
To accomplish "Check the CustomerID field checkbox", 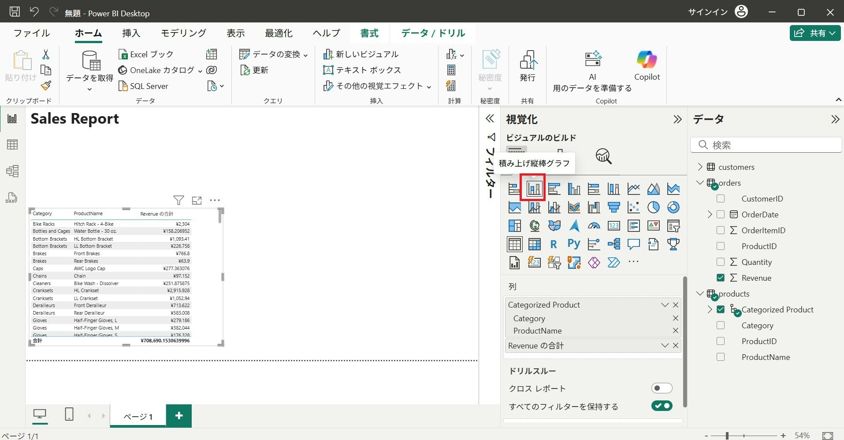I will pyautogui.click(x=721, y=199).
